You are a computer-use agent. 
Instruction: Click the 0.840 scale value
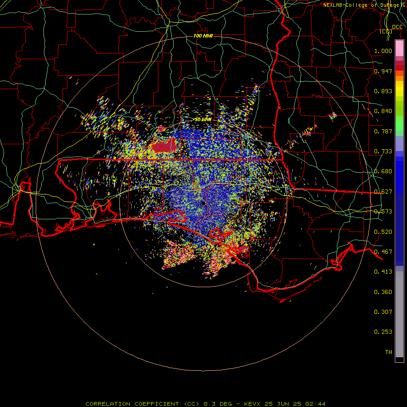[x=383, y=111]
